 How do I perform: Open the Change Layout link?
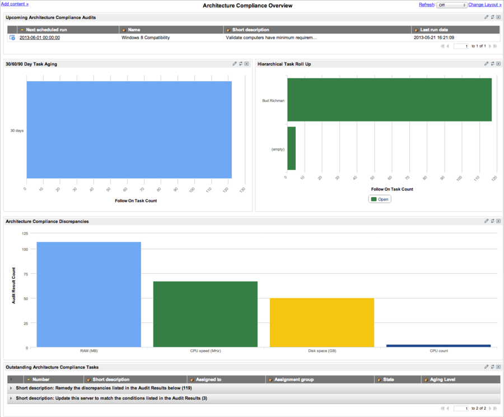485,4
